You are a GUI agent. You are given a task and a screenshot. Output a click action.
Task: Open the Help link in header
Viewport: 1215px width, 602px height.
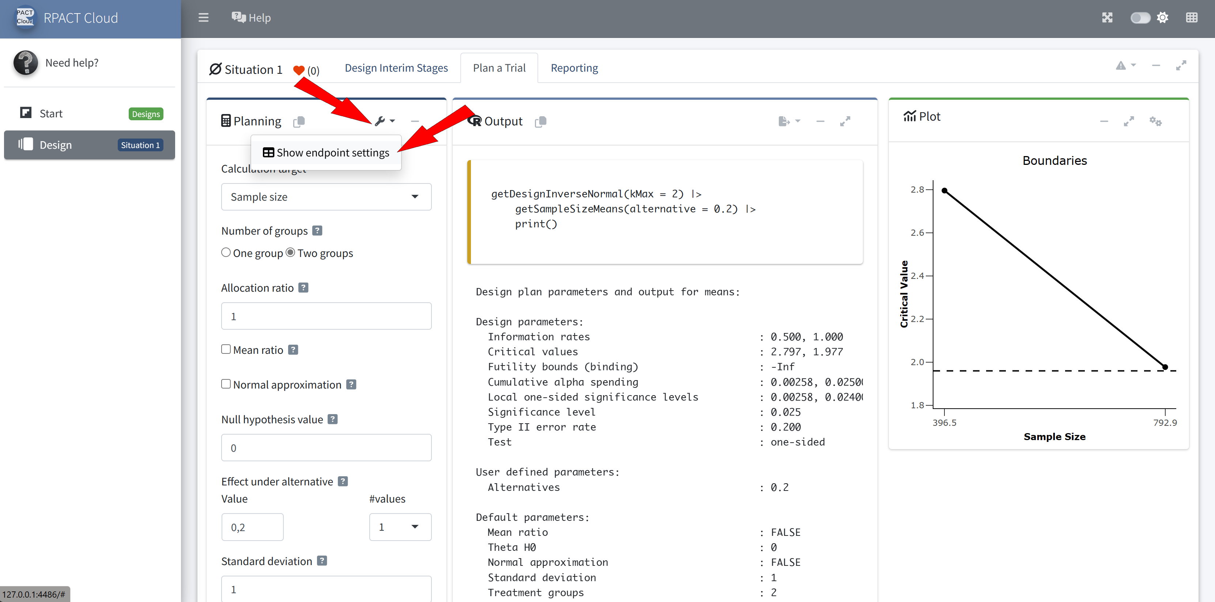coord(252,18)
